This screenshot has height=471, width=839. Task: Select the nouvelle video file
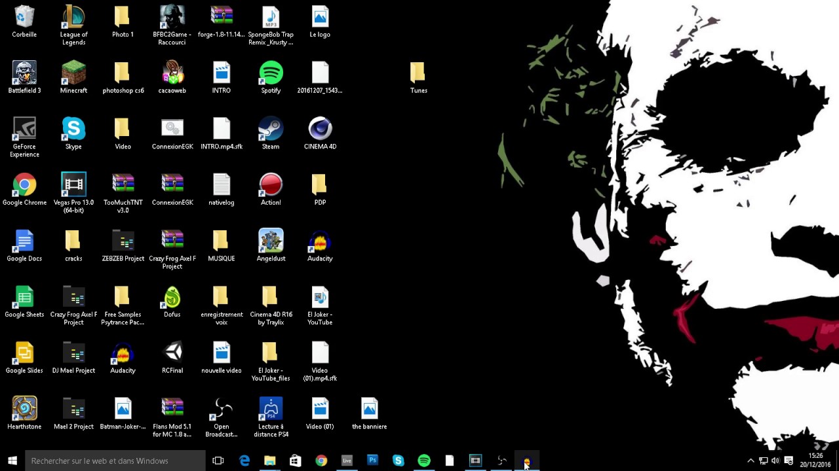222,358
